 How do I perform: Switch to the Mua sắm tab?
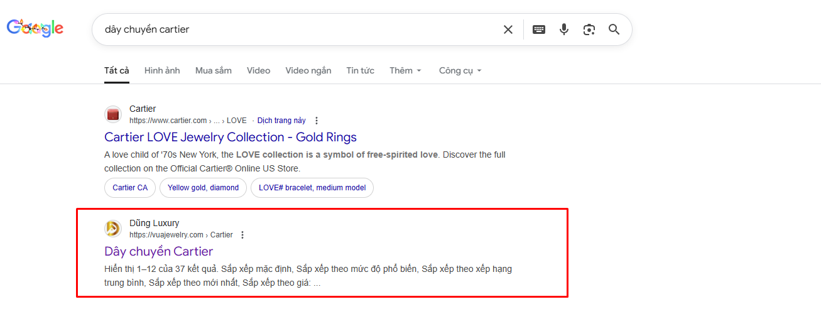coord(214,70)
